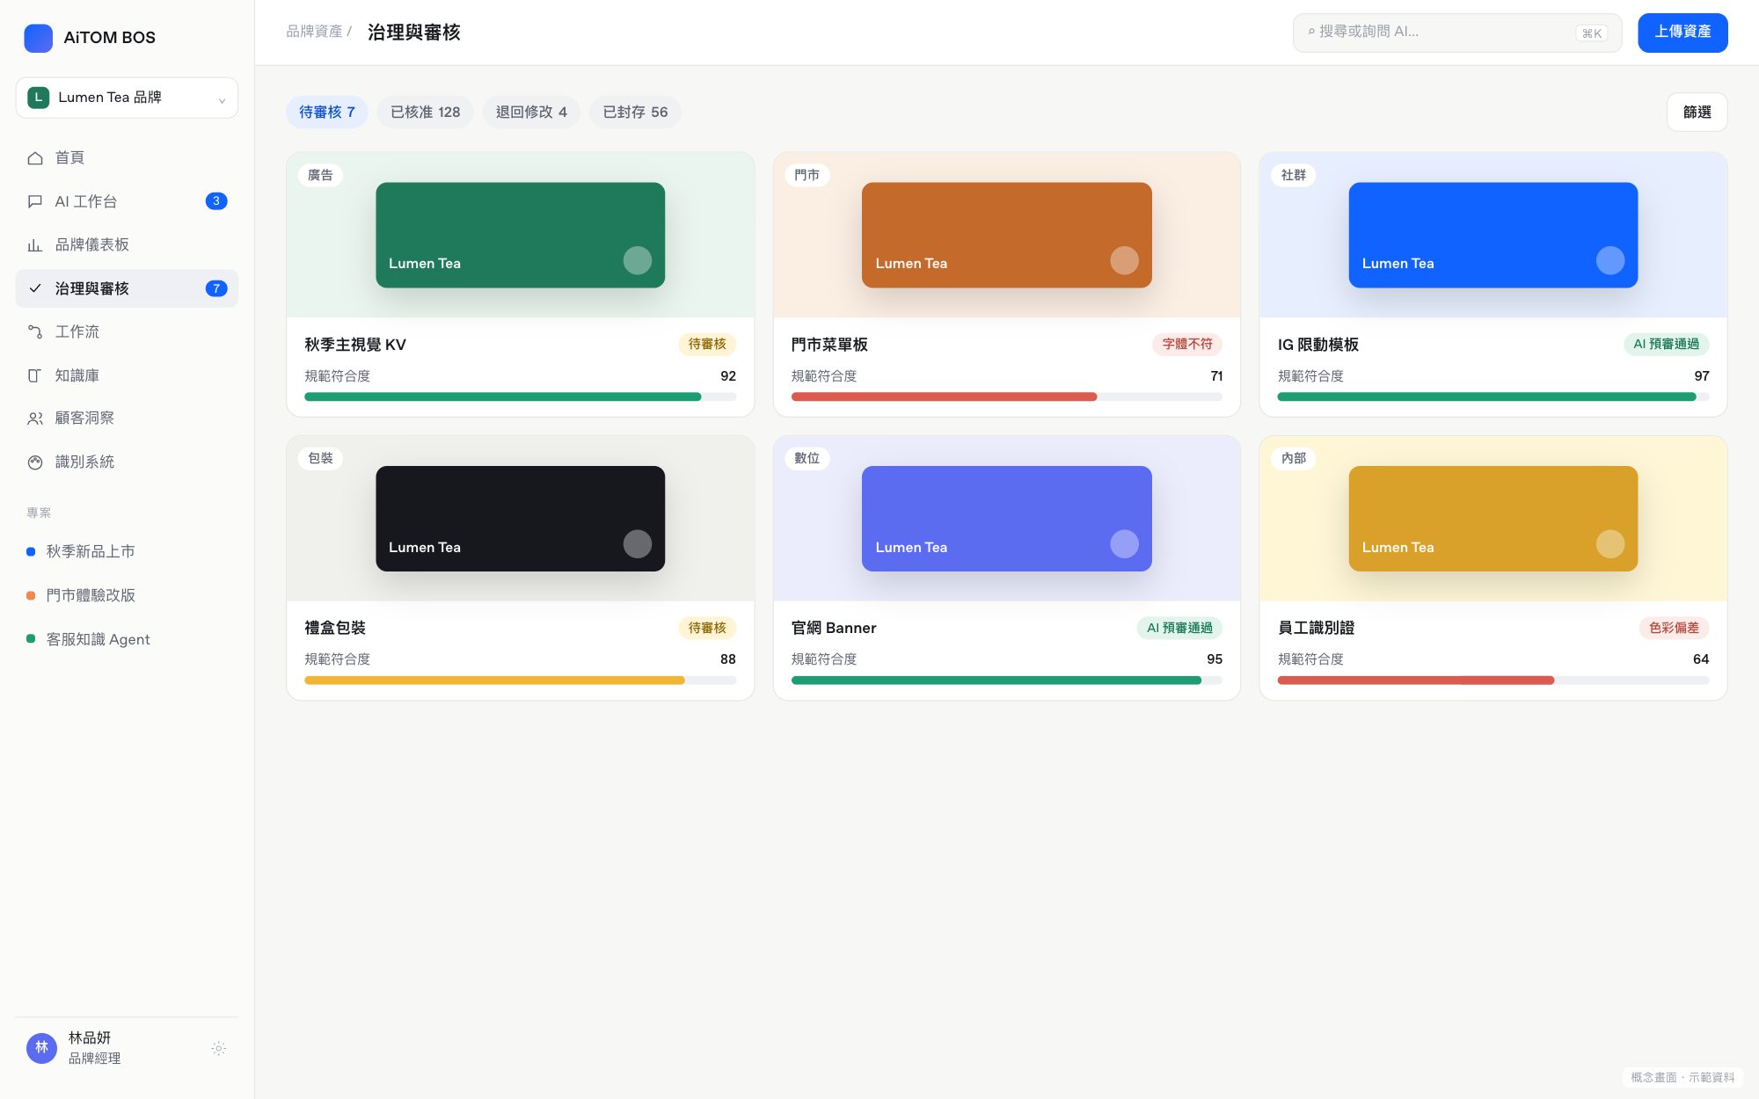Open the AI 工作台 chat icon
Screen dimensions: 1759x1099
(x=35, y=201)
